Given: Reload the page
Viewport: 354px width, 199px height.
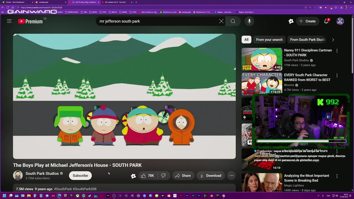Looking at the screenshot, I should pyautogui.click(x=8, y=7).
